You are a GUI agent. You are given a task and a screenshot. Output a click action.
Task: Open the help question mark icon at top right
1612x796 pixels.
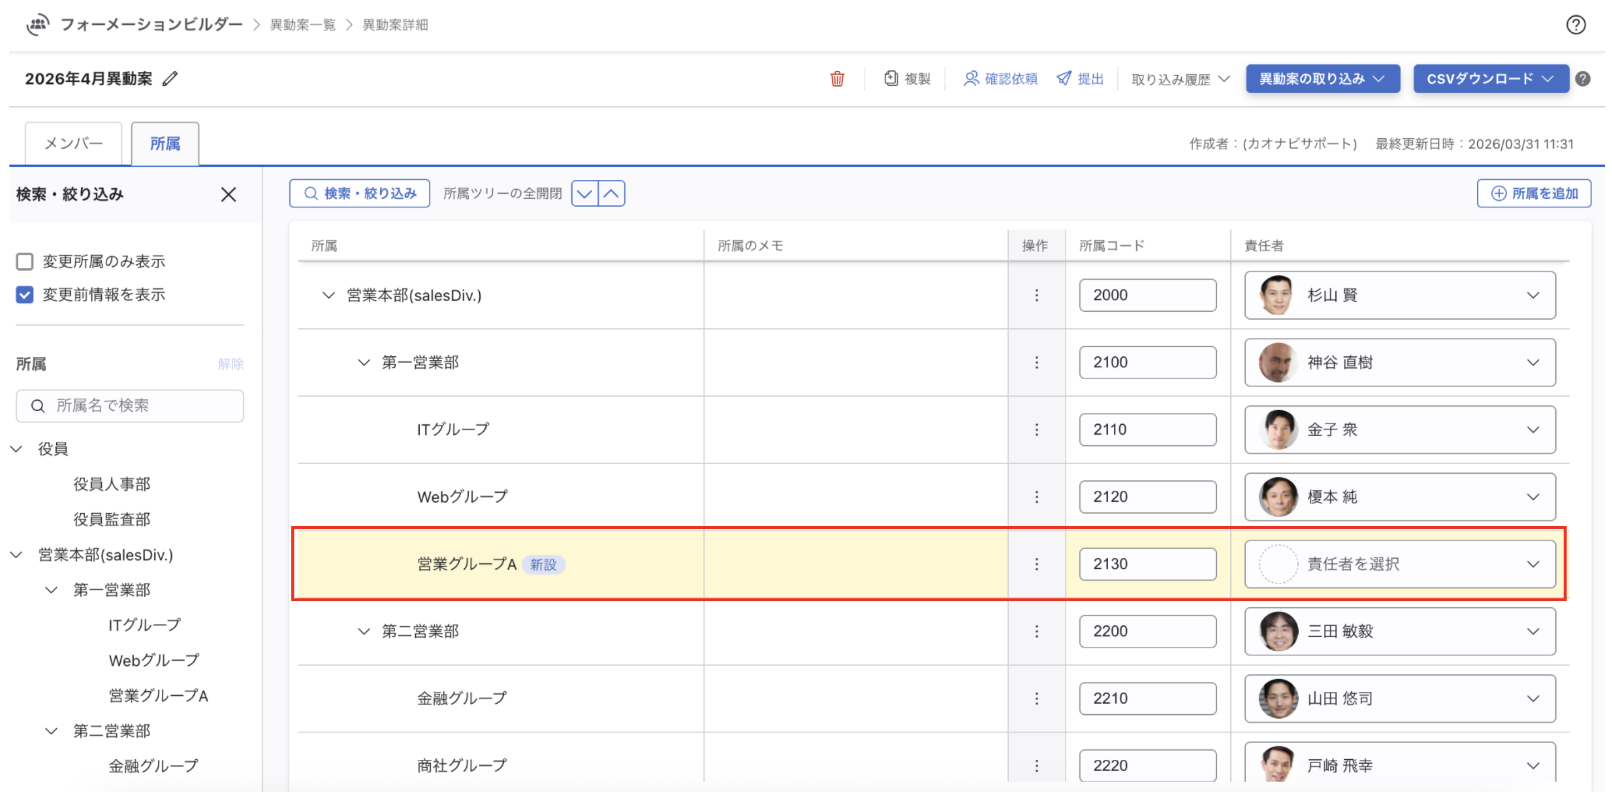coord(1575,25)
